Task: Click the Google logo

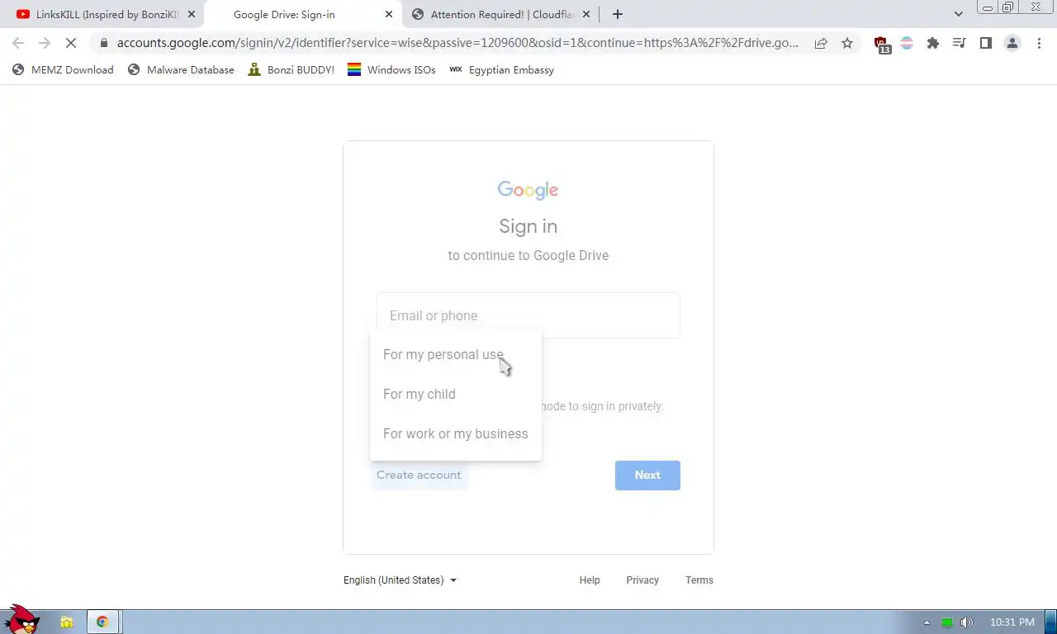Action: pyautogui.click(x=528, y=190)
